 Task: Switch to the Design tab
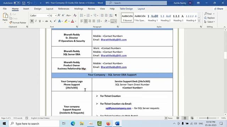pyautogui.click(x=38, y=9)
